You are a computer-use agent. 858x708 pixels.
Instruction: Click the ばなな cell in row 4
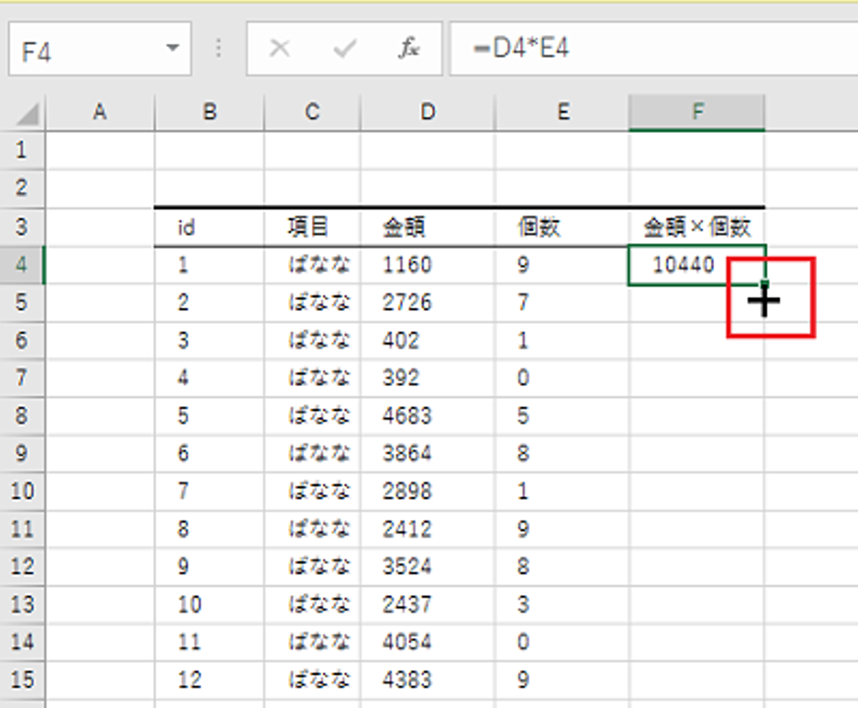click(312, 265)
